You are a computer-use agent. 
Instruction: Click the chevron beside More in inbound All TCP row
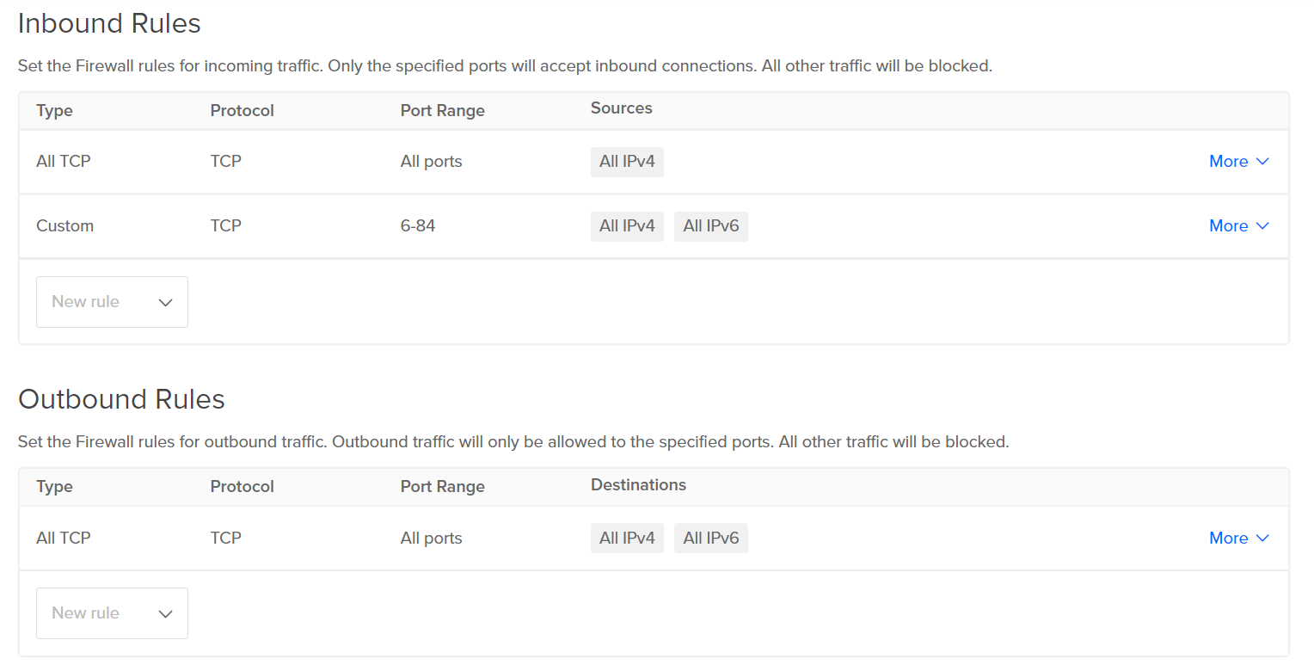click(x=1262, y=162)
